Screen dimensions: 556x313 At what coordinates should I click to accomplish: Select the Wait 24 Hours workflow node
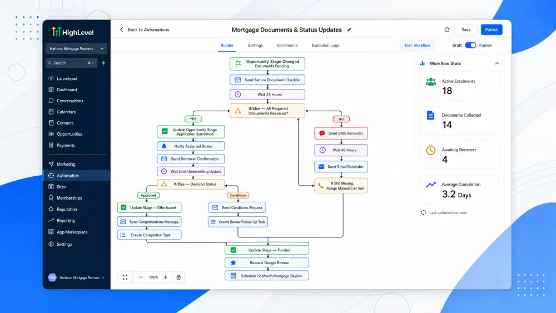267,95
